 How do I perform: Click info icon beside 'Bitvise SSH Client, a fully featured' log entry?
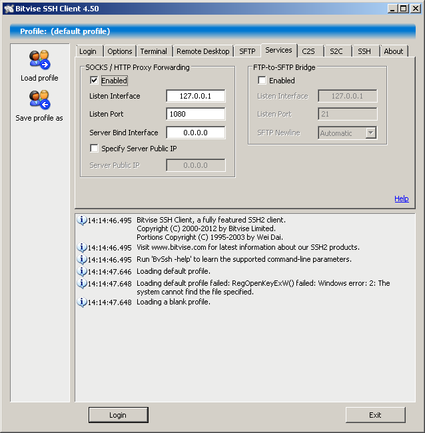[x=81, y=220]
